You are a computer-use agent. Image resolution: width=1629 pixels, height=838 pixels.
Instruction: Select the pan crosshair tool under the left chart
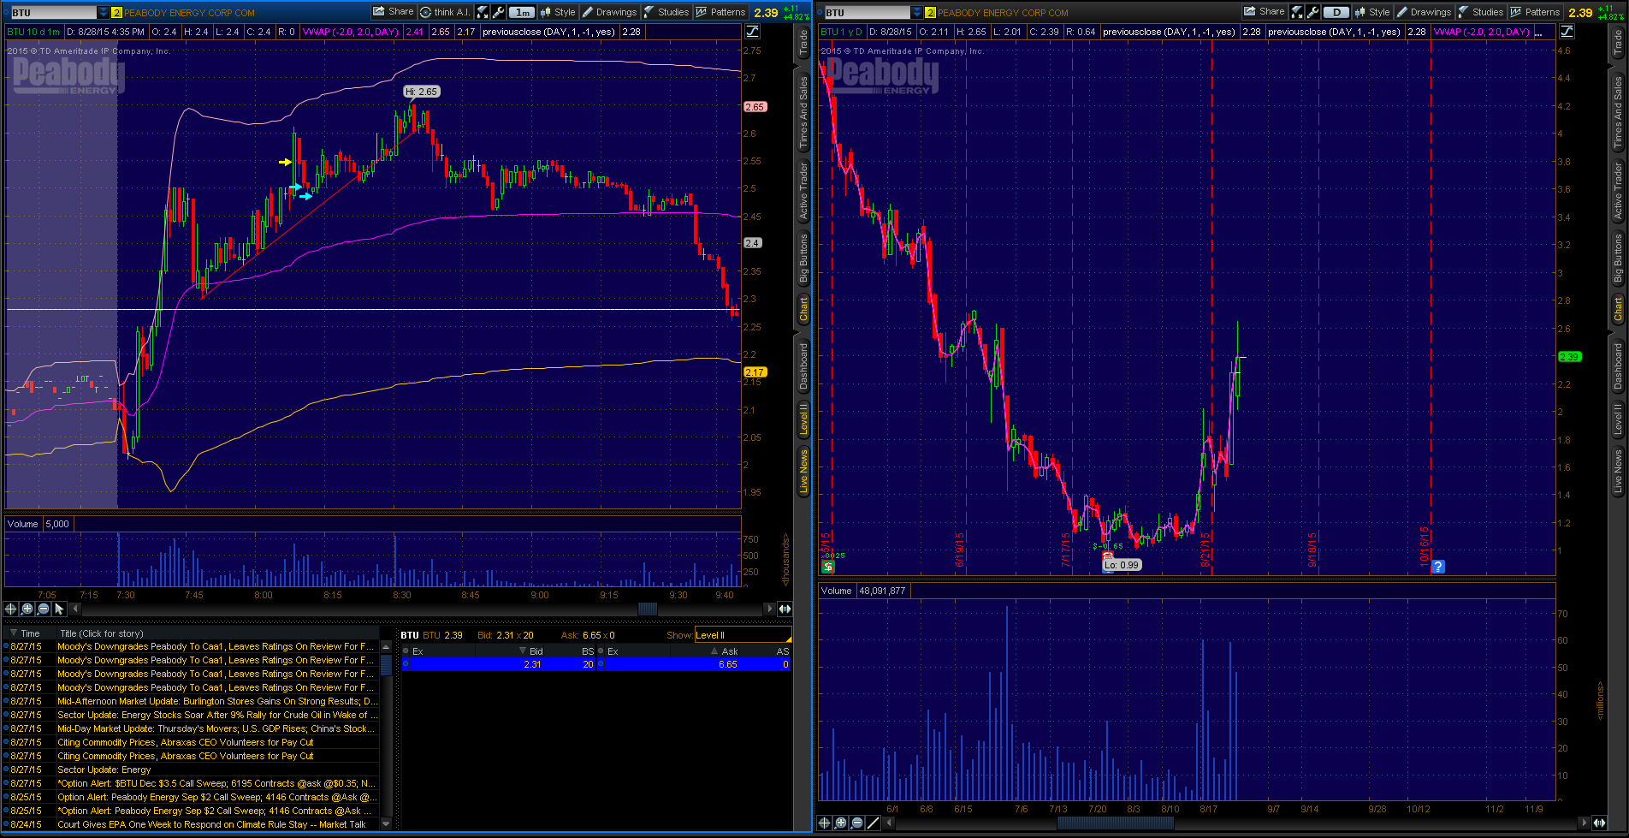pyautogui.click(x=10, y=609)
